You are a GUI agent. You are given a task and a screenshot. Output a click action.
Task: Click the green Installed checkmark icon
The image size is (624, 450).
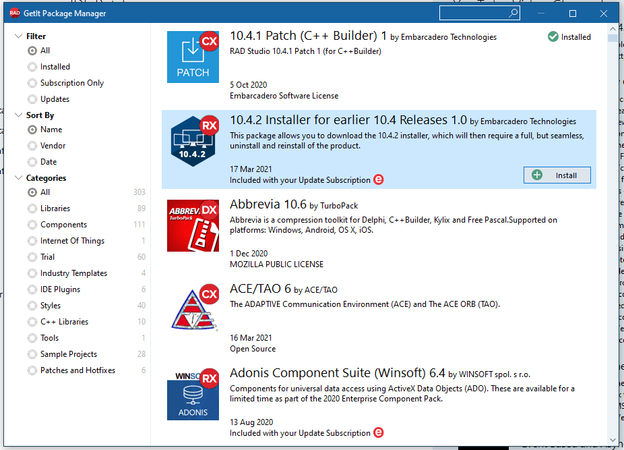tap(553, 36)
